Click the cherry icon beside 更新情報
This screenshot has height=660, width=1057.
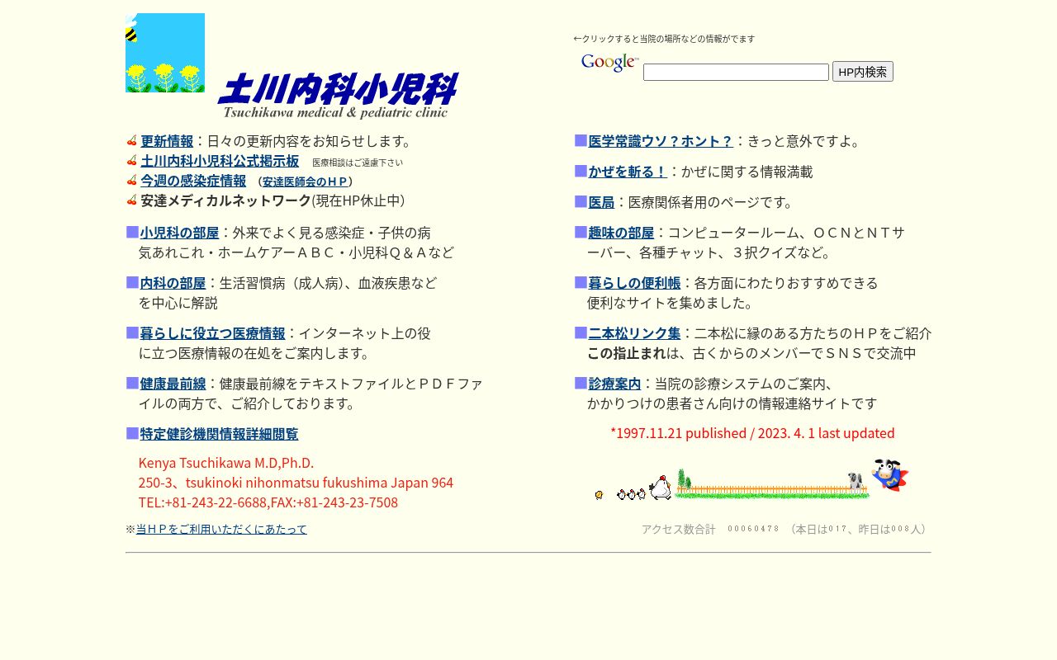point(131,141)
